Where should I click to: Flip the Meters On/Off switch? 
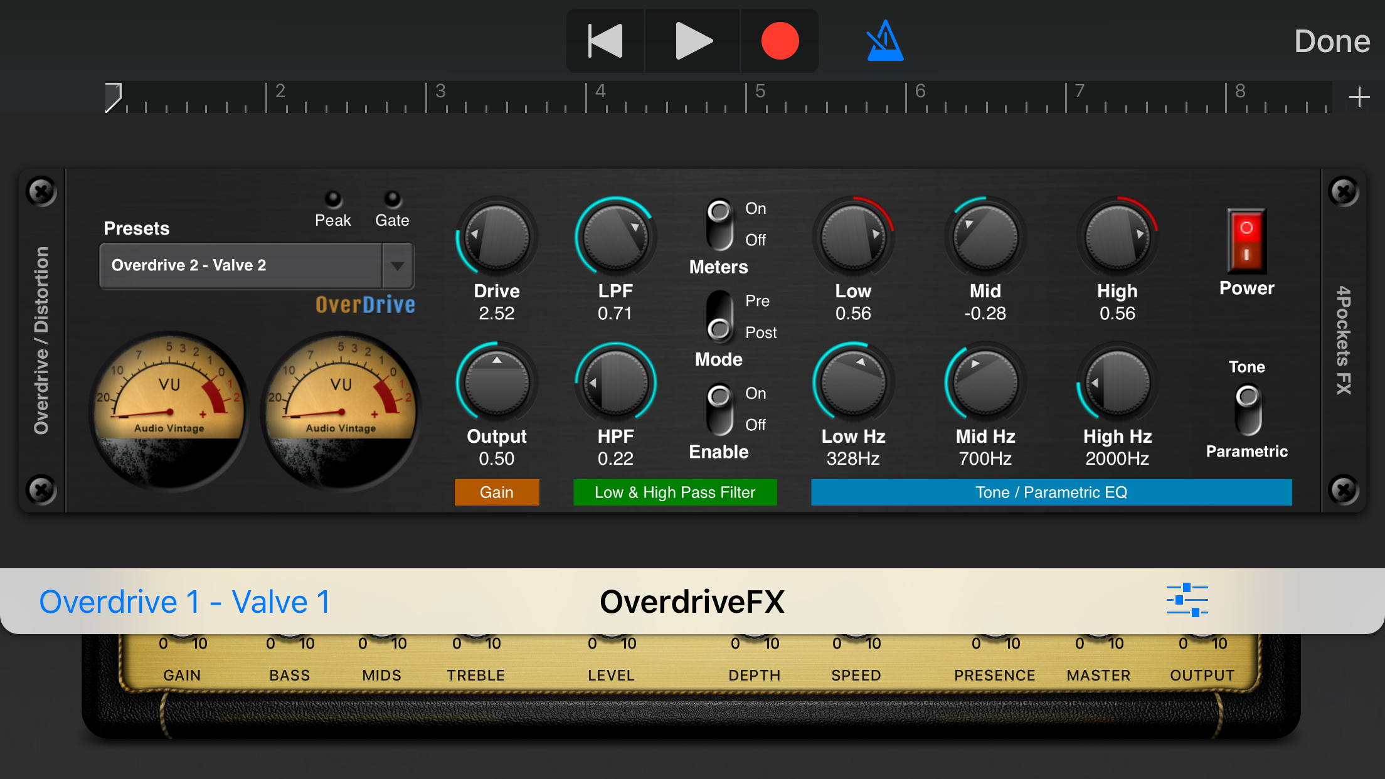pyautogui.click(x=719, y=224)
